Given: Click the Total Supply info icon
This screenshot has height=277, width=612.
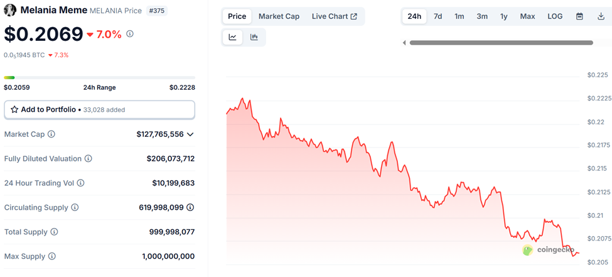Looking at the screenshot, I should tap(54, 232).
